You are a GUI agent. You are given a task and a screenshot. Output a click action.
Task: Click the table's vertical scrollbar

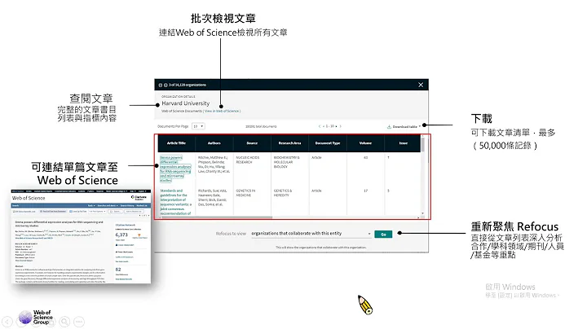(422, 144)
